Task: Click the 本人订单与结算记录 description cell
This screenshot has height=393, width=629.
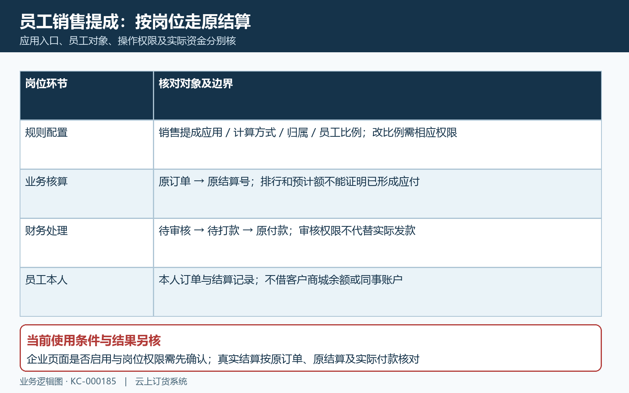Action: click(377, 292)
